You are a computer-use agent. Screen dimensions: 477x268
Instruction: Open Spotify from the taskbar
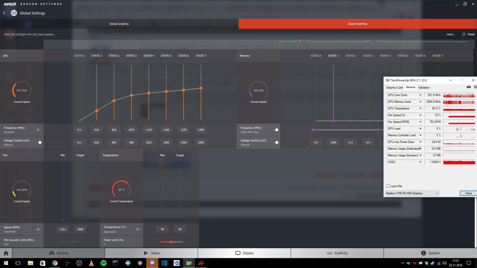tap(103, 263)
